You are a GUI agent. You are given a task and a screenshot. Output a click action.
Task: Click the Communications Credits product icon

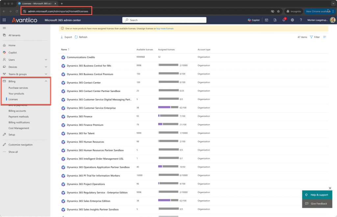63,57
